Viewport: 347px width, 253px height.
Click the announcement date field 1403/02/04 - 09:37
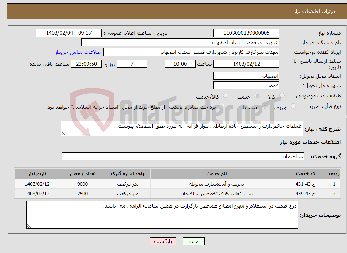(69, 33)
